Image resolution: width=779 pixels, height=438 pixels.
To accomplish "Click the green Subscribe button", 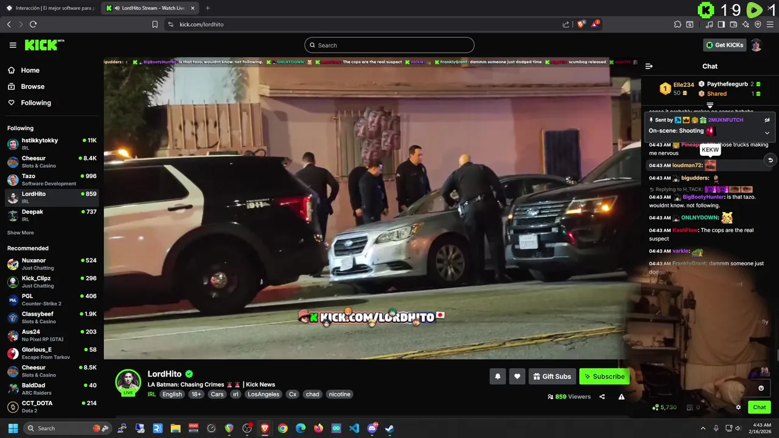I will click(x=604, y=377).
